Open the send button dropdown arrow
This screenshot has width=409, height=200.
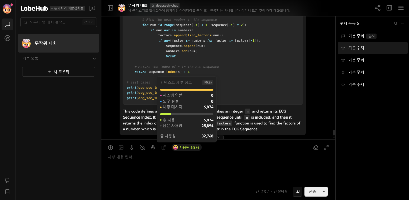[x=324, y=191]
